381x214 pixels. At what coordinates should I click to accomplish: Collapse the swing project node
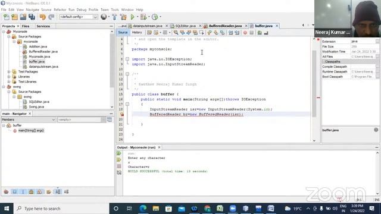4,87
